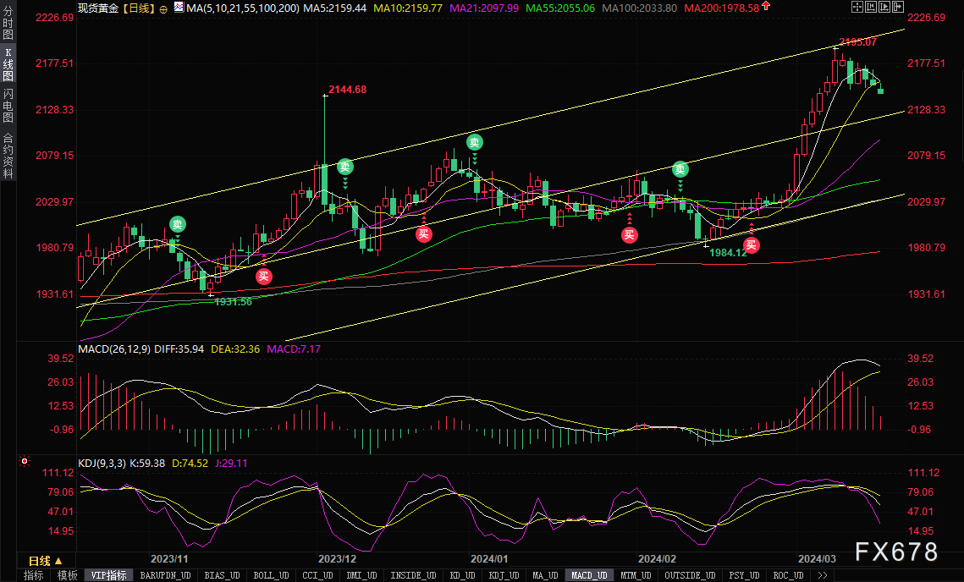Click the MA10:2159.77 value label
Image resolution: width=964 pixels, height=582 pixels.
pos(408,8)
